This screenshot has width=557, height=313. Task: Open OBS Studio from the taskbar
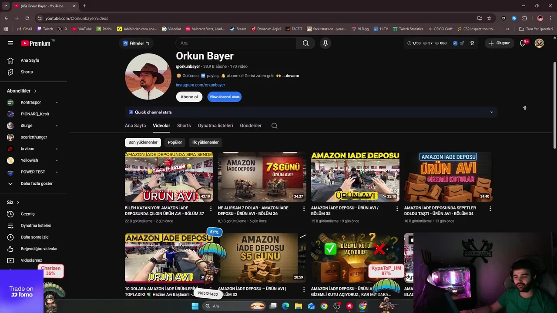[336, 306]
